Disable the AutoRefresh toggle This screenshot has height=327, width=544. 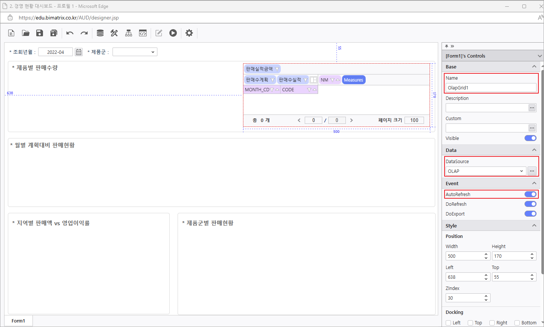click(x=530, y=194)
